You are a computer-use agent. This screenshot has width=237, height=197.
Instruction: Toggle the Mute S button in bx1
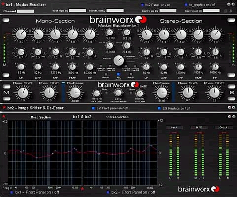(131, 74)
